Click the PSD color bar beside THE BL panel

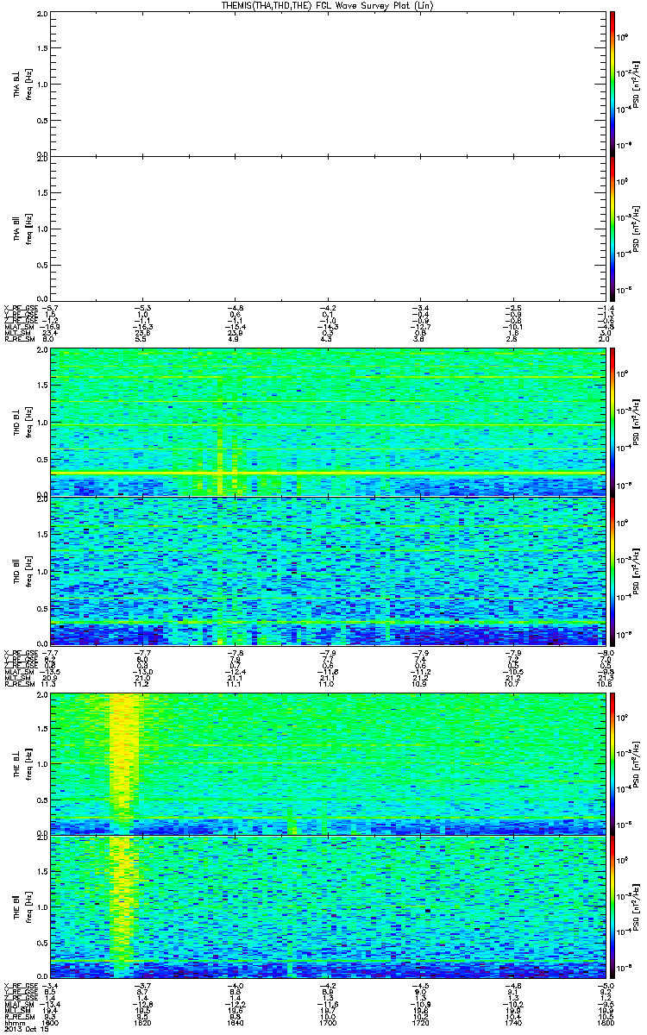(x=612, y=763)
